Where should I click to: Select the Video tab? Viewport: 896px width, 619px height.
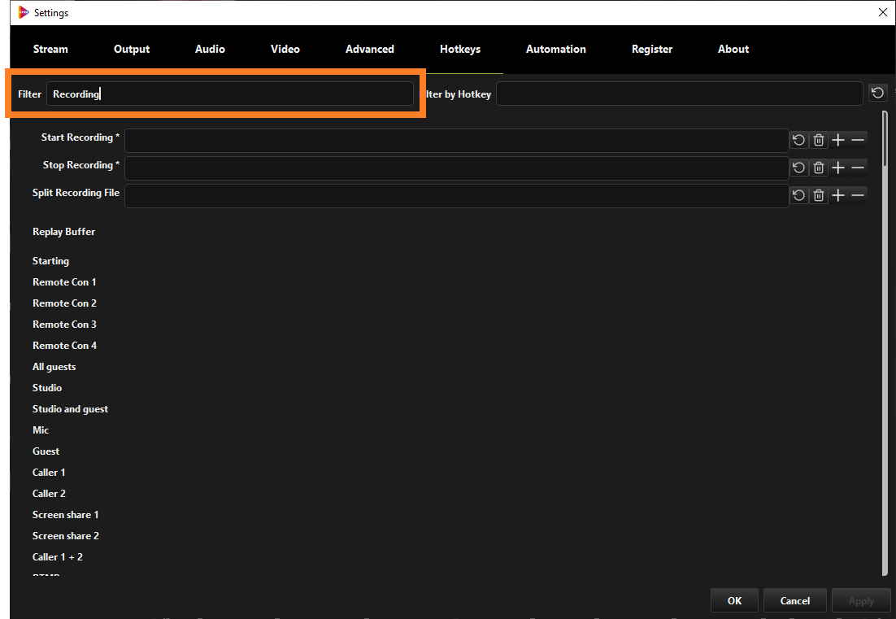[285, 49]
